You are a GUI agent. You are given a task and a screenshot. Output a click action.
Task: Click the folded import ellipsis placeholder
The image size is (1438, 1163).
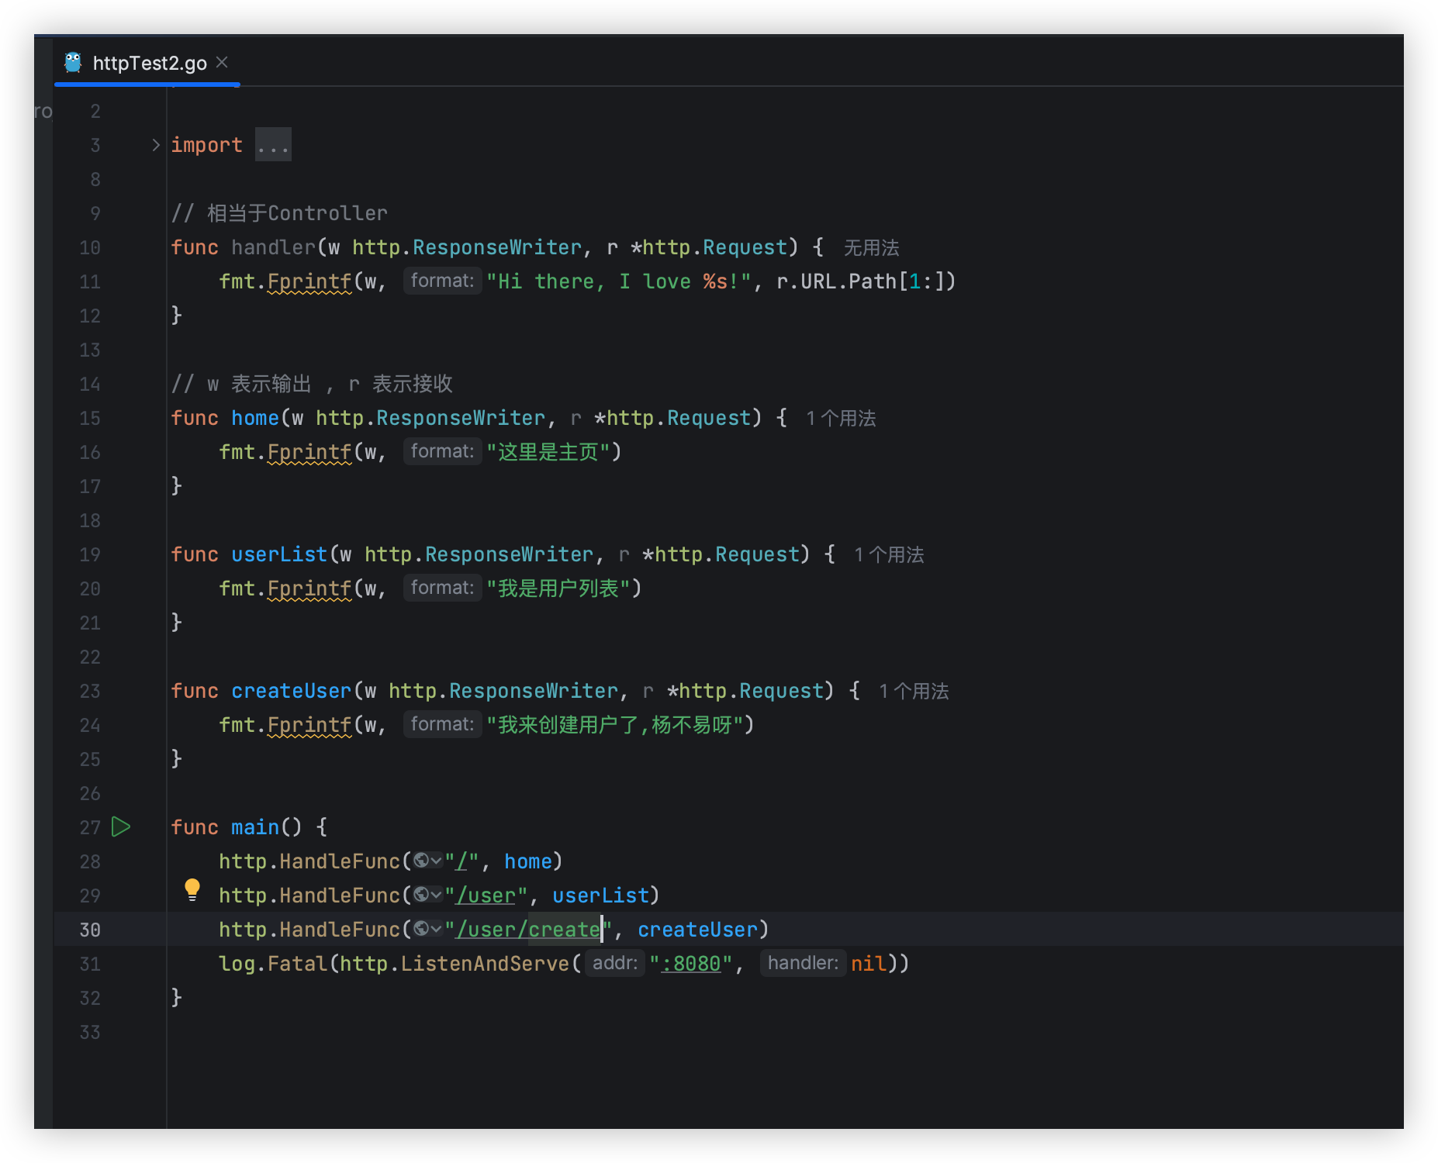pos(273,145)
